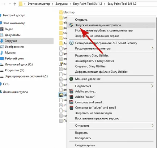Open the recent locations dropdown arrow

pyautogui.click(x=10, y=4)
